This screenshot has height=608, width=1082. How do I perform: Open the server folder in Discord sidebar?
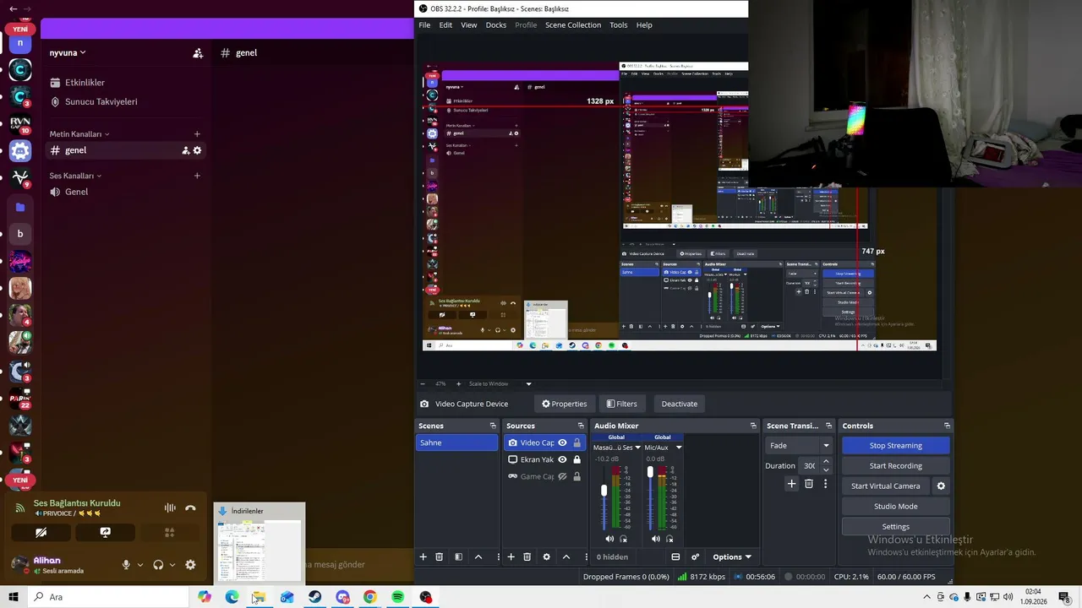(x=20, y=207)
